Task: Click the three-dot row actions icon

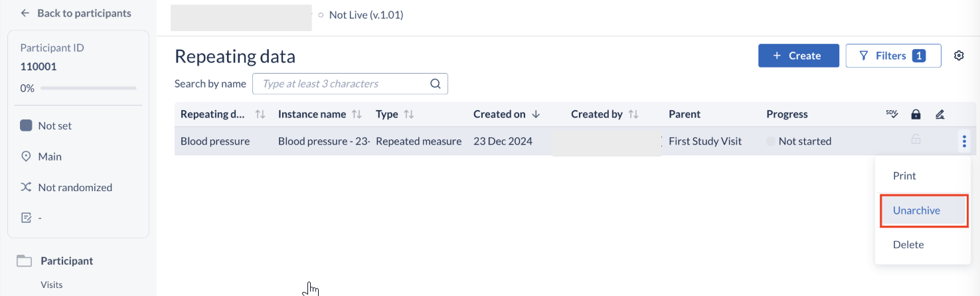Action: click(x=964, y=141)
